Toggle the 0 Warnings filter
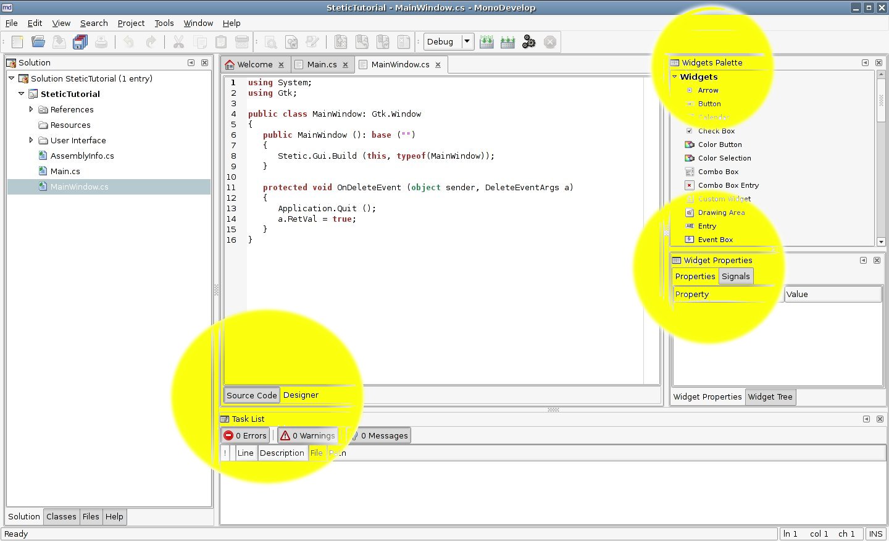 (x=307, y=435)
